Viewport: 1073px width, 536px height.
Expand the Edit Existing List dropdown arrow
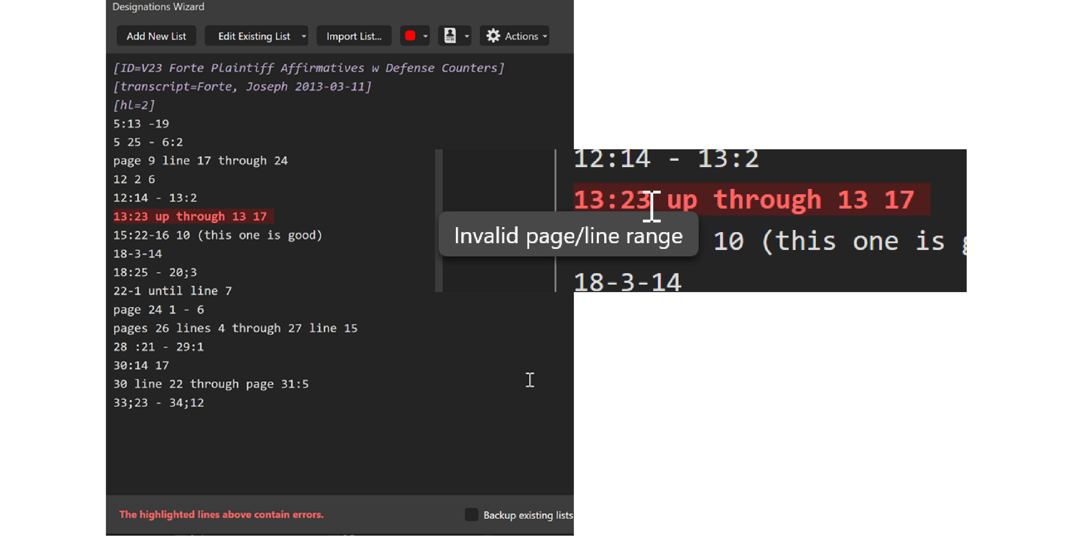[x=304, y=36]
